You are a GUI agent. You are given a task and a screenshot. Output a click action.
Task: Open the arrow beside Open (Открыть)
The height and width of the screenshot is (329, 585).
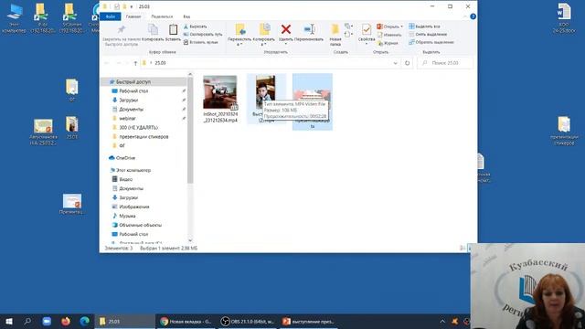point(402,27)
